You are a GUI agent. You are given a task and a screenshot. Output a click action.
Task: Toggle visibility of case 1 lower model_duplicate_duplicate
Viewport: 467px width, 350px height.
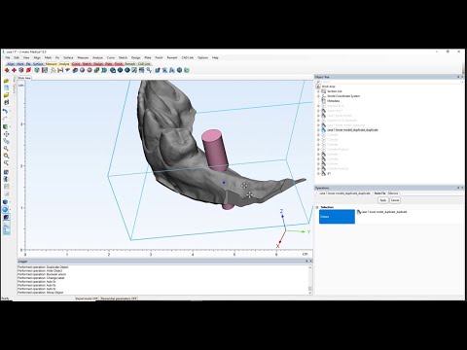tap(323, 130)
